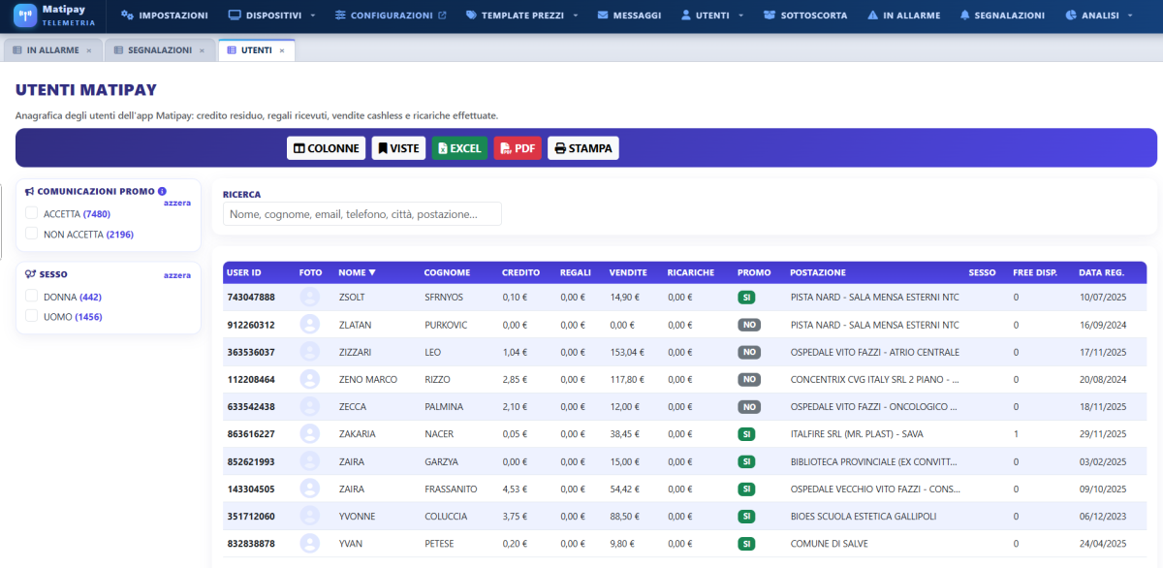Close the In Allarme tab
The image size is (1163, 568).
tap(89, 50)
